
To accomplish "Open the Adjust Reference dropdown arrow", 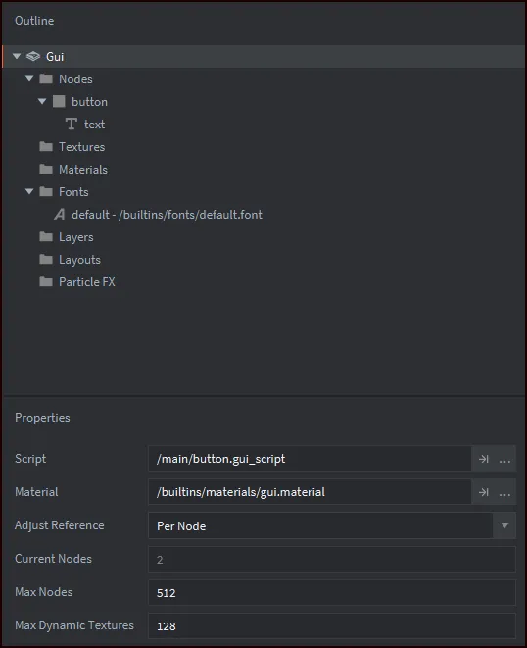I will 504,525.
